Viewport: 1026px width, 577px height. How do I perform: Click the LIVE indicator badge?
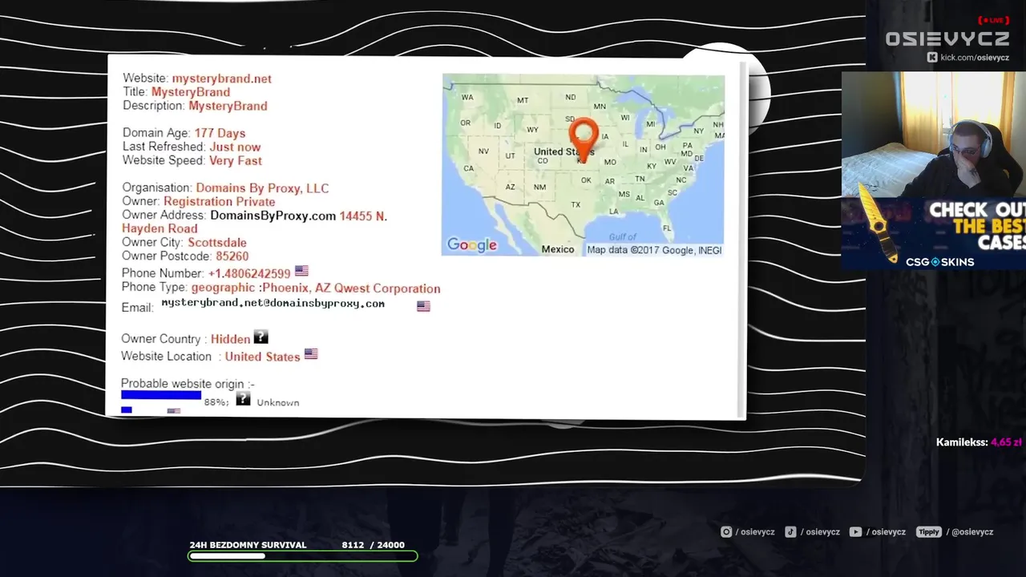coord(993,20)
